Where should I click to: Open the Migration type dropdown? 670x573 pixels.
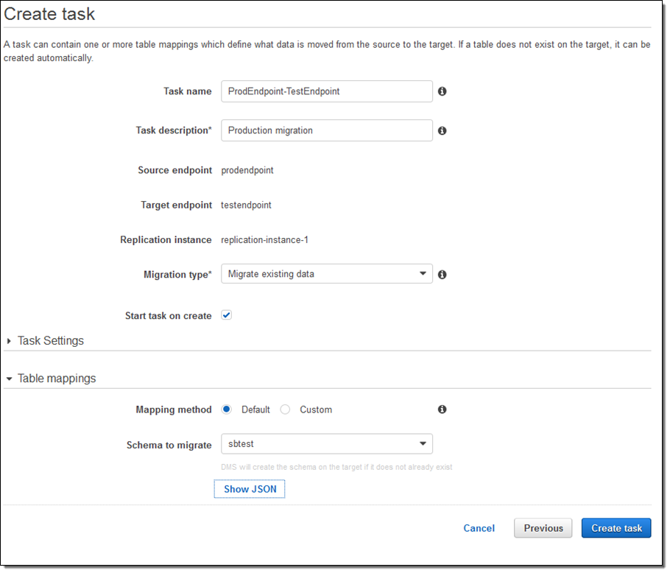pyautogui.click(x=326, y=274)
